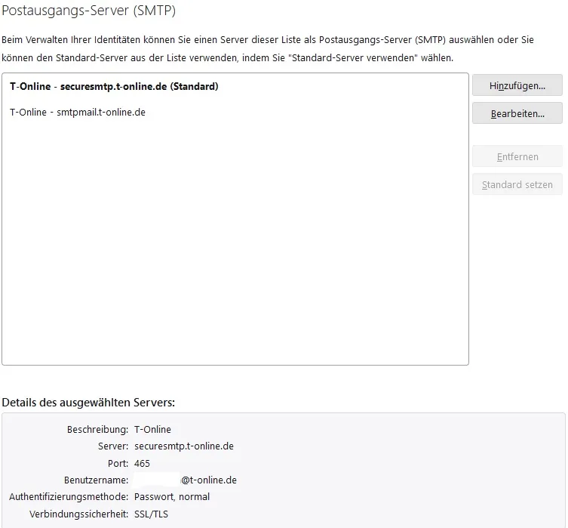Click the Port value 465
The image size is (568, 528).
(142, 463)
